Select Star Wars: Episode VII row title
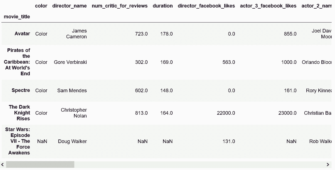This screenshot has width=335, height=170. pyautogui.click(x=18, y=141)
